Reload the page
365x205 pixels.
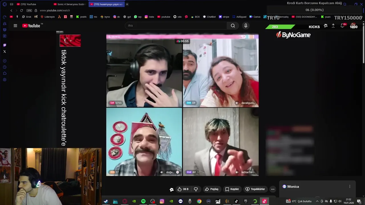[x=21, y=11]
